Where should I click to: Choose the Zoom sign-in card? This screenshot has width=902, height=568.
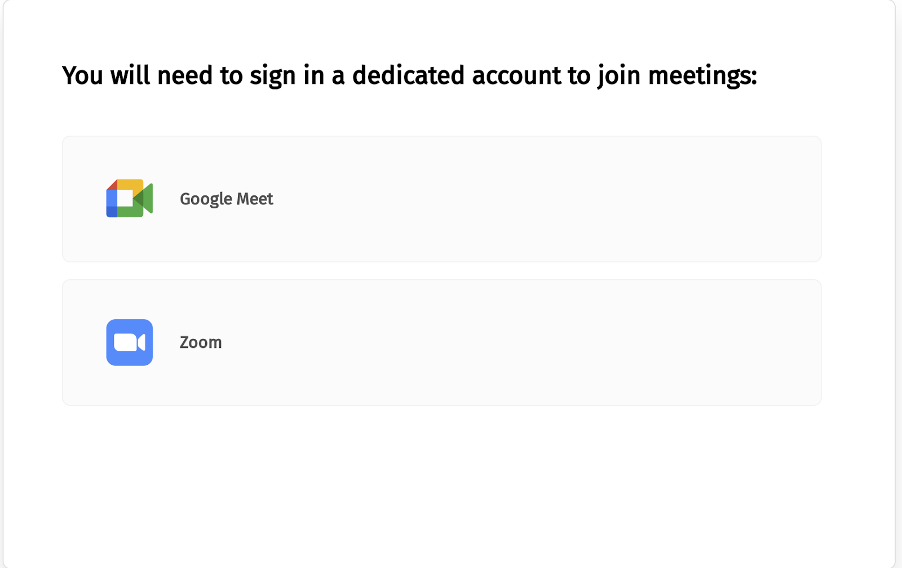pos(441,342)
